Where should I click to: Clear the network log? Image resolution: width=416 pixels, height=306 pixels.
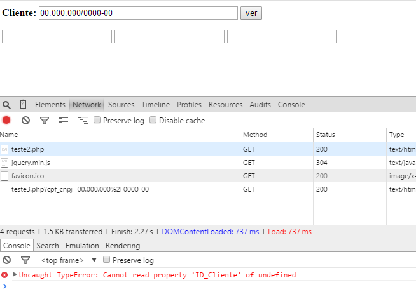[x=25, y=120]
